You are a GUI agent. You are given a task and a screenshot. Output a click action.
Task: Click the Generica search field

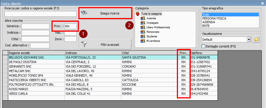click(35, 26)
